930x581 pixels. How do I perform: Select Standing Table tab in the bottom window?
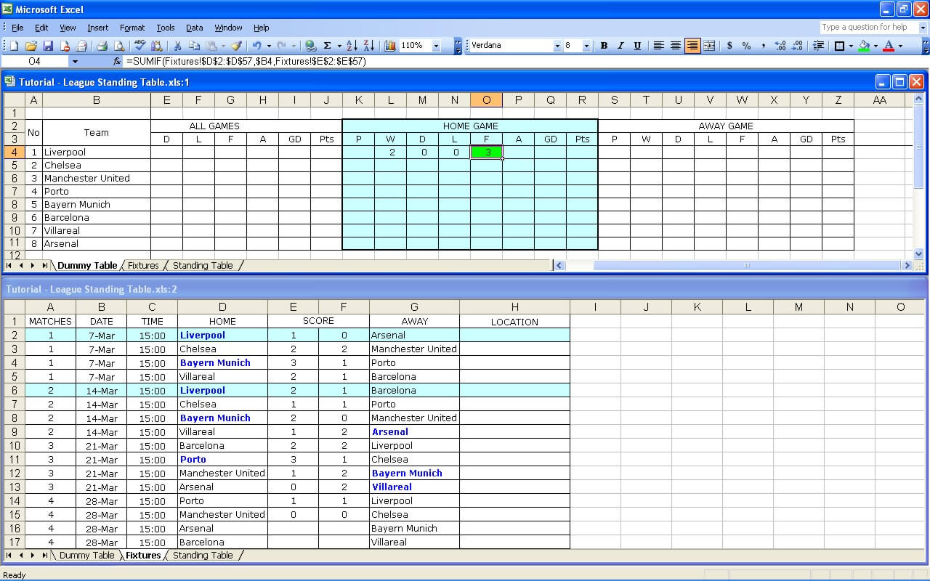pyautogui.click(x=203, y=556)
